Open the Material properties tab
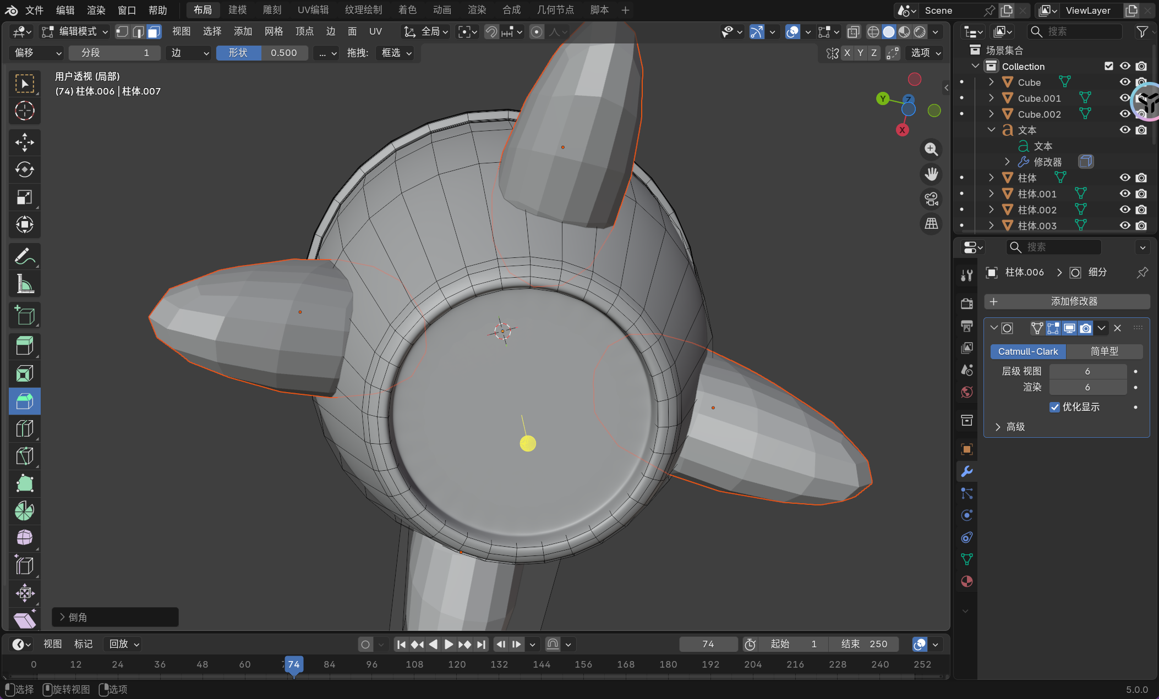Image resolution: width=1159 pixels, height=699 pixels. tap(966, 581)
